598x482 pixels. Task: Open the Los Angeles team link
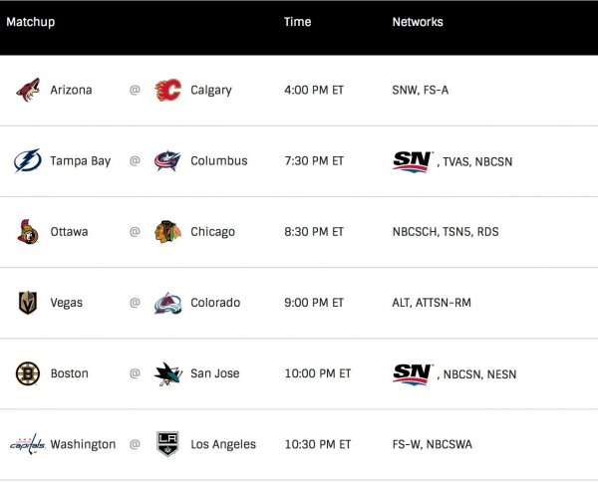click(x=222, y=444)
